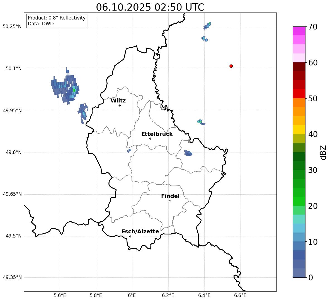
Task: Click the 50.1°N latitude label
Action: pyautogui.click(x=14, y=68)
